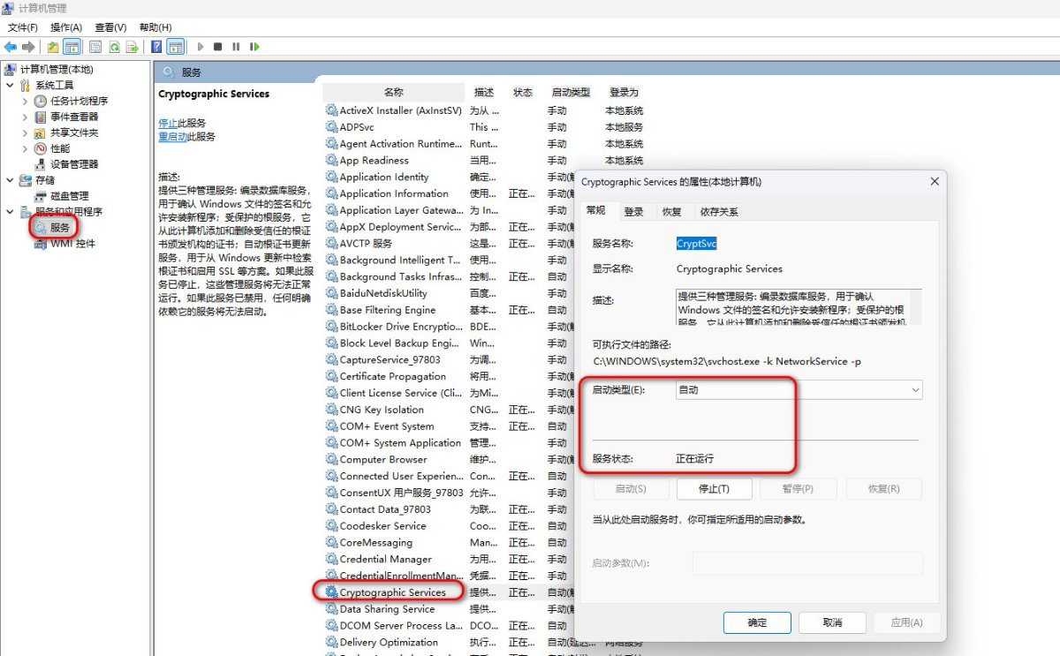
Task: Click 取消 in the properties dialog
Action: point(832,622)
